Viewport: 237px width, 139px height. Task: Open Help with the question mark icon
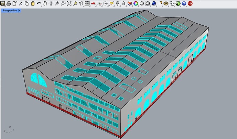tap(184, 3)
